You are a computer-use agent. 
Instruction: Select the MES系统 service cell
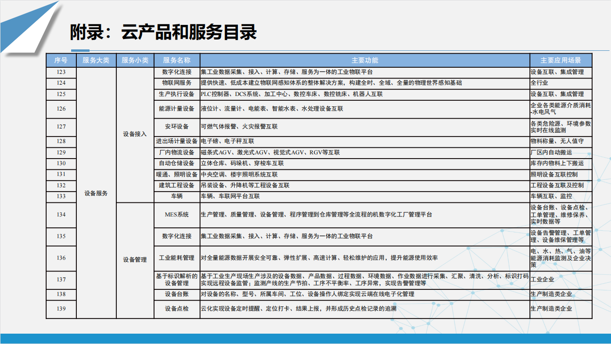(177, 215)
